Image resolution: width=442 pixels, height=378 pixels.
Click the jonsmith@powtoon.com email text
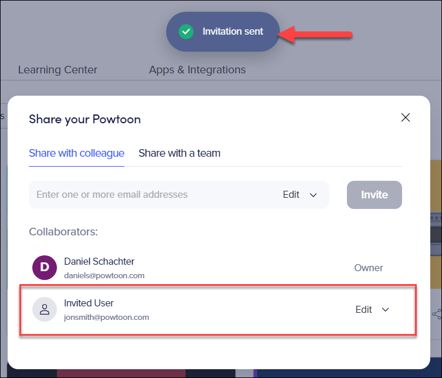tap(107, 318)
